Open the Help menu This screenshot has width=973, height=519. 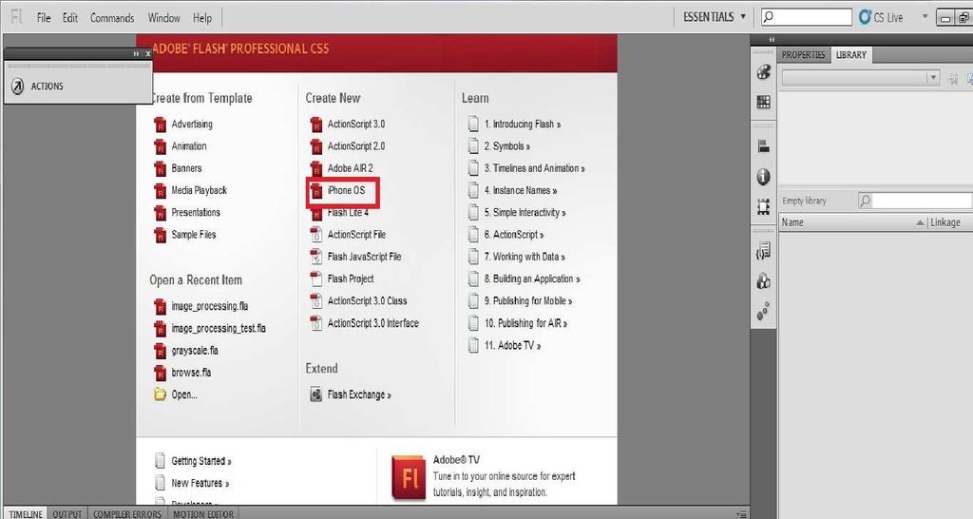pos(202,17)
